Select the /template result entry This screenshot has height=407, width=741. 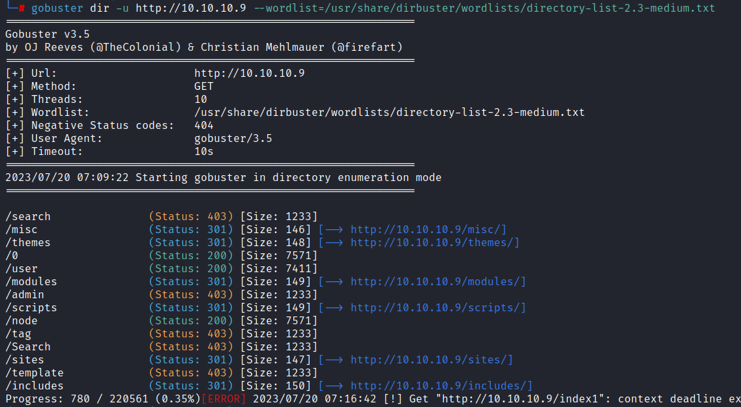35,372
